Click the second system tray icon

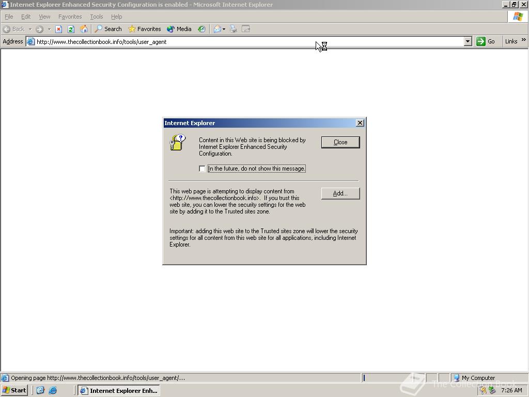pyautogui.click(x=492, y=391)
